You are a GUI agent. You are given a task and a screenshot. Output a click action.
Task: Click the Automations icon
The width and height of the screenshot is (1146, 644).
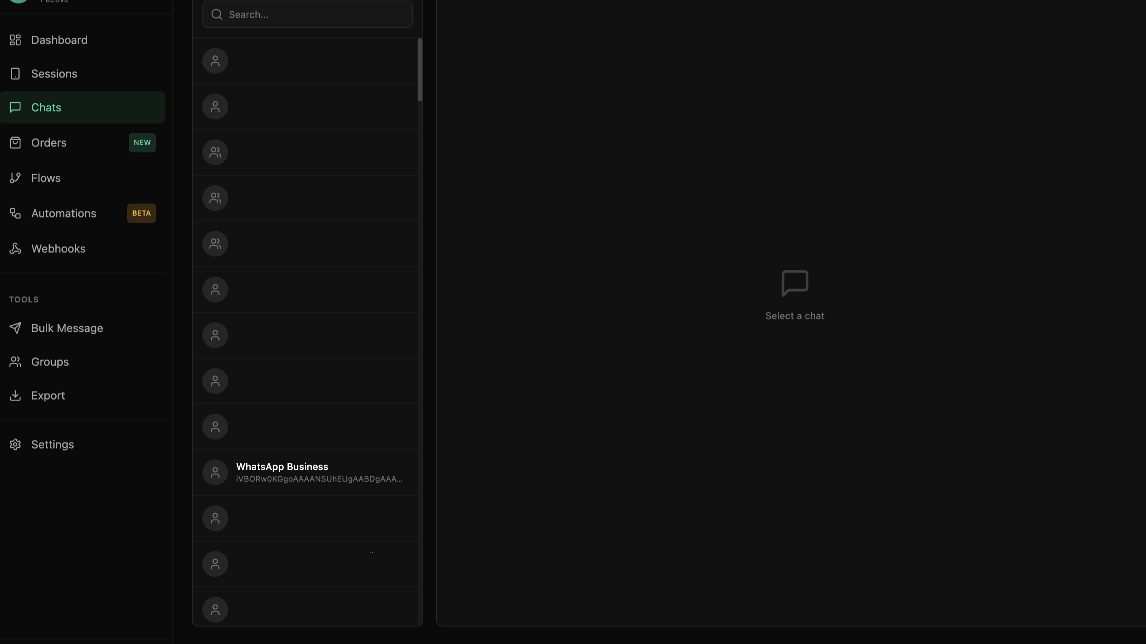coord(15,213)
